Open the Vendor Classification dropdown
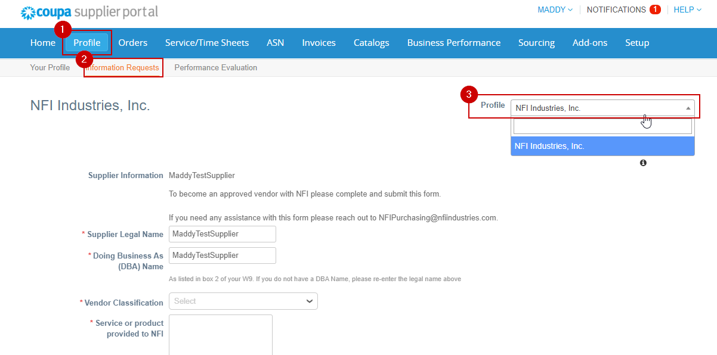The height and width of the screenshot is (355, 717). 243,301
